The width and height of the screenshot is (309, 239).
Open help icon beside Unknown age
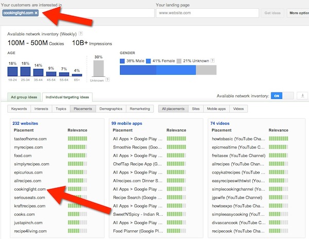108,80
